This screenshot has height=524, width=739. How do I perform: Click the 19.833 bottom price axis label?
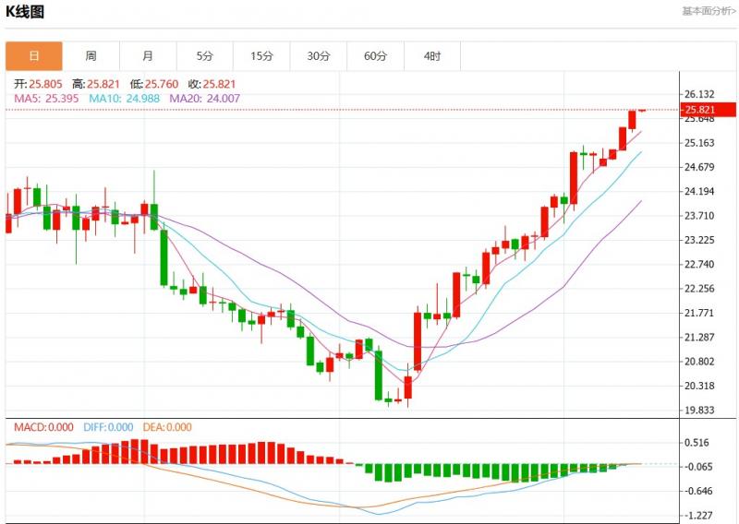(x=701, y=411)
